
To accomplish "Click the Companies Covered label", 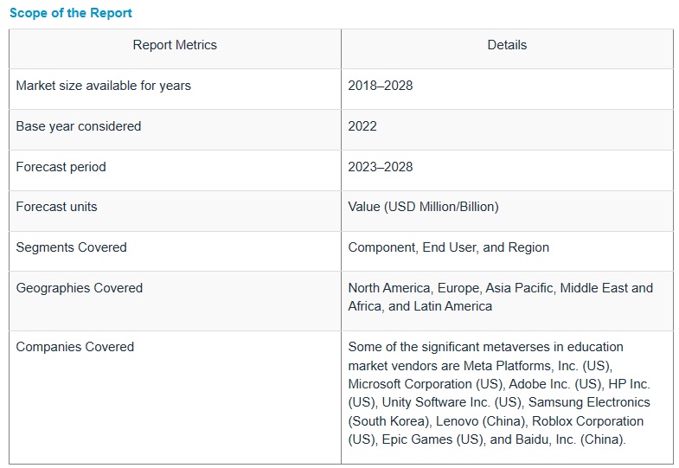I will 74,347.
